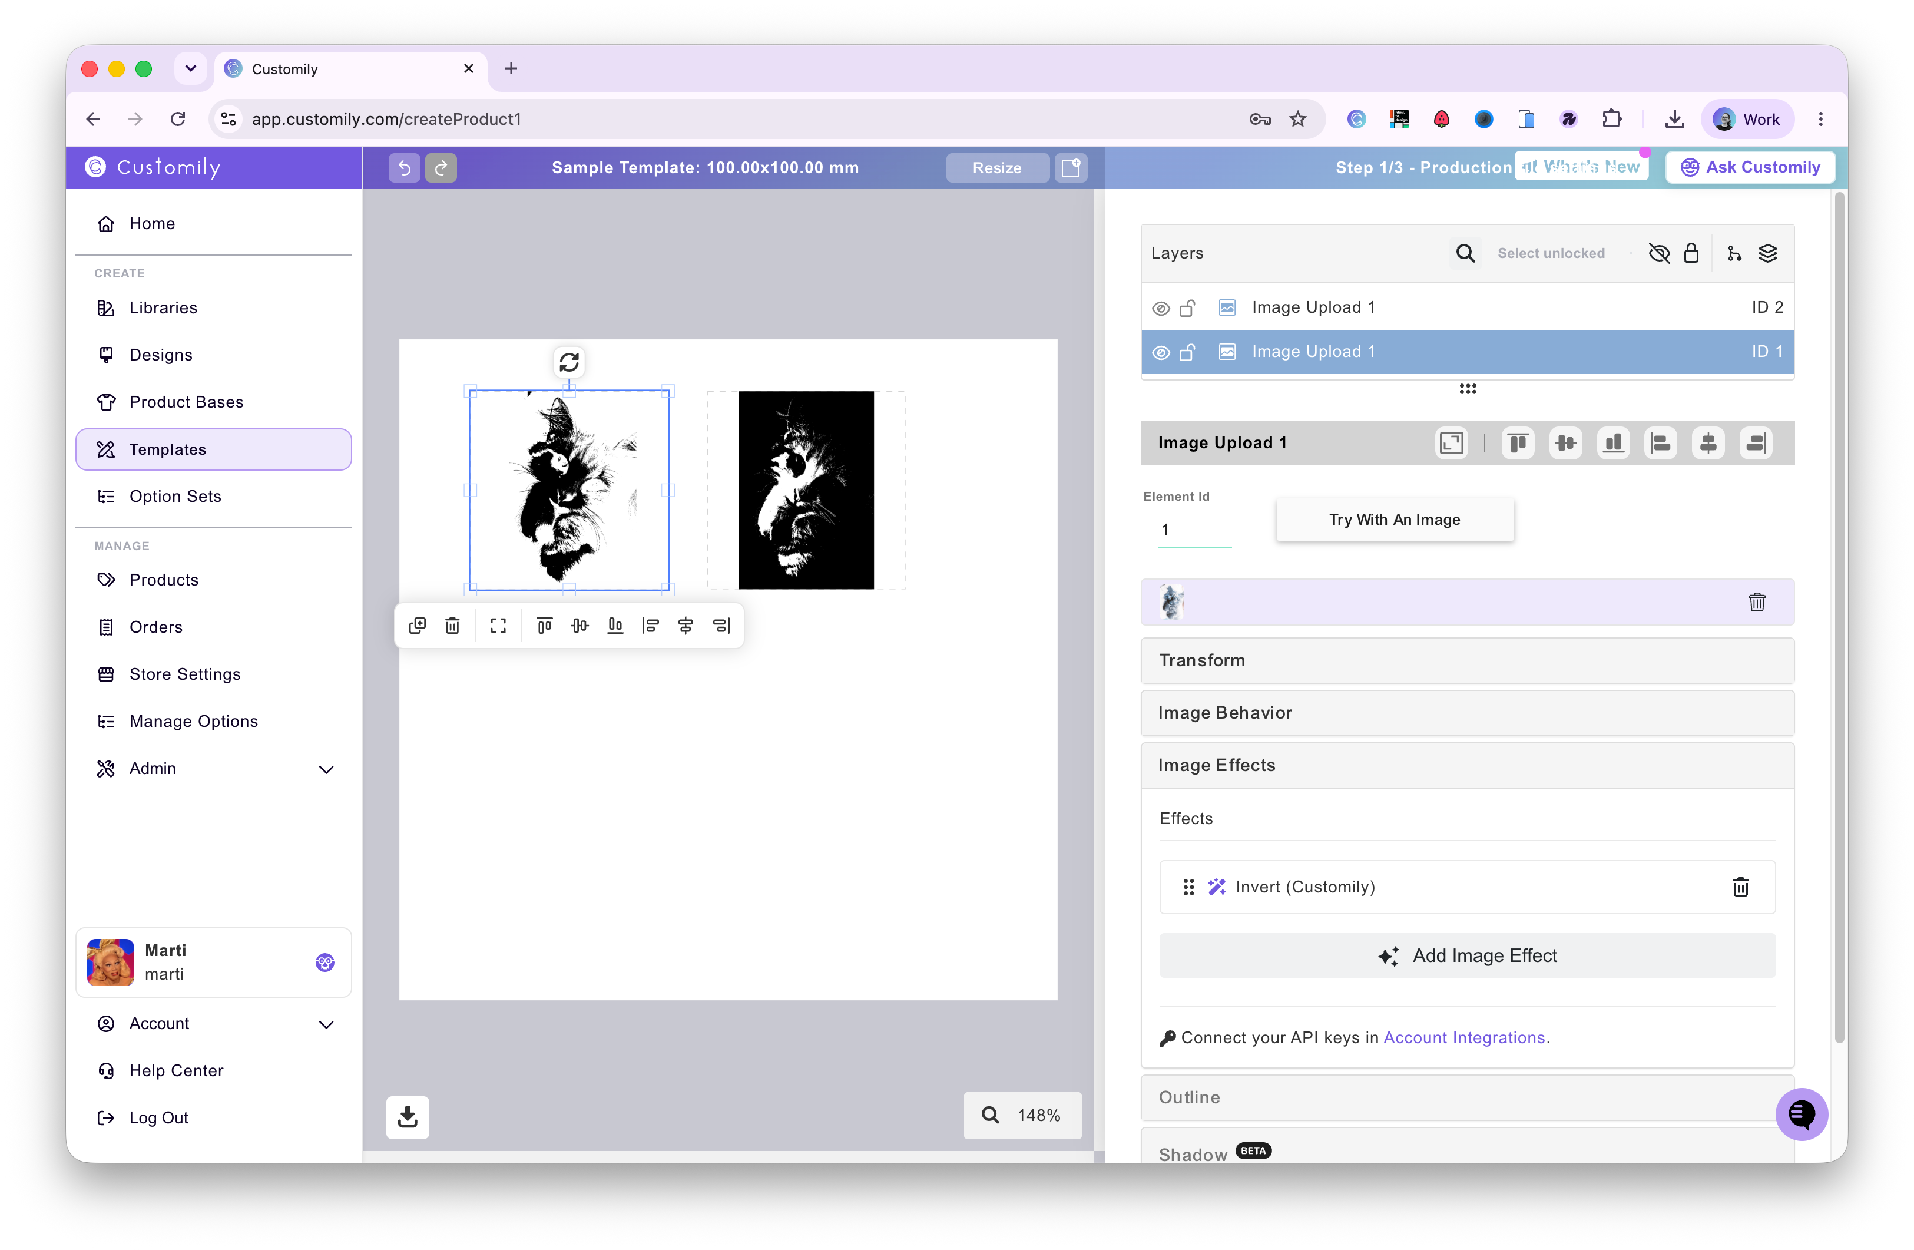Viewport: 1914px width, 1250px height.
Task: Delete the Invert (Customily) effect
Action: (1740, 887)
